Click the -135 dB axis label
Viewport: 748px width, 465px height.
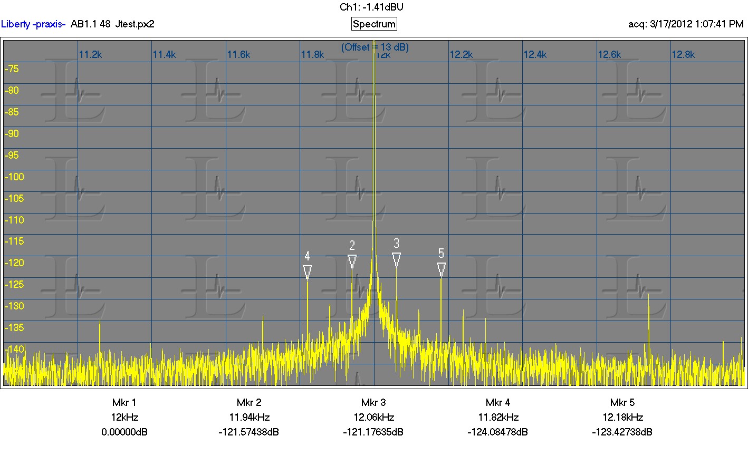pyautogui.click(x=14, y=327)
